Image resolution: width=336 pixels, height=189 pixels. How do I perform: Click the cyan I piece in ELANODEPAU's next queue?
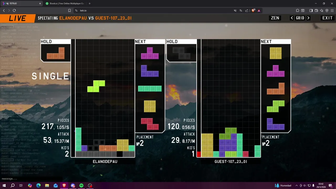point(150,88)
